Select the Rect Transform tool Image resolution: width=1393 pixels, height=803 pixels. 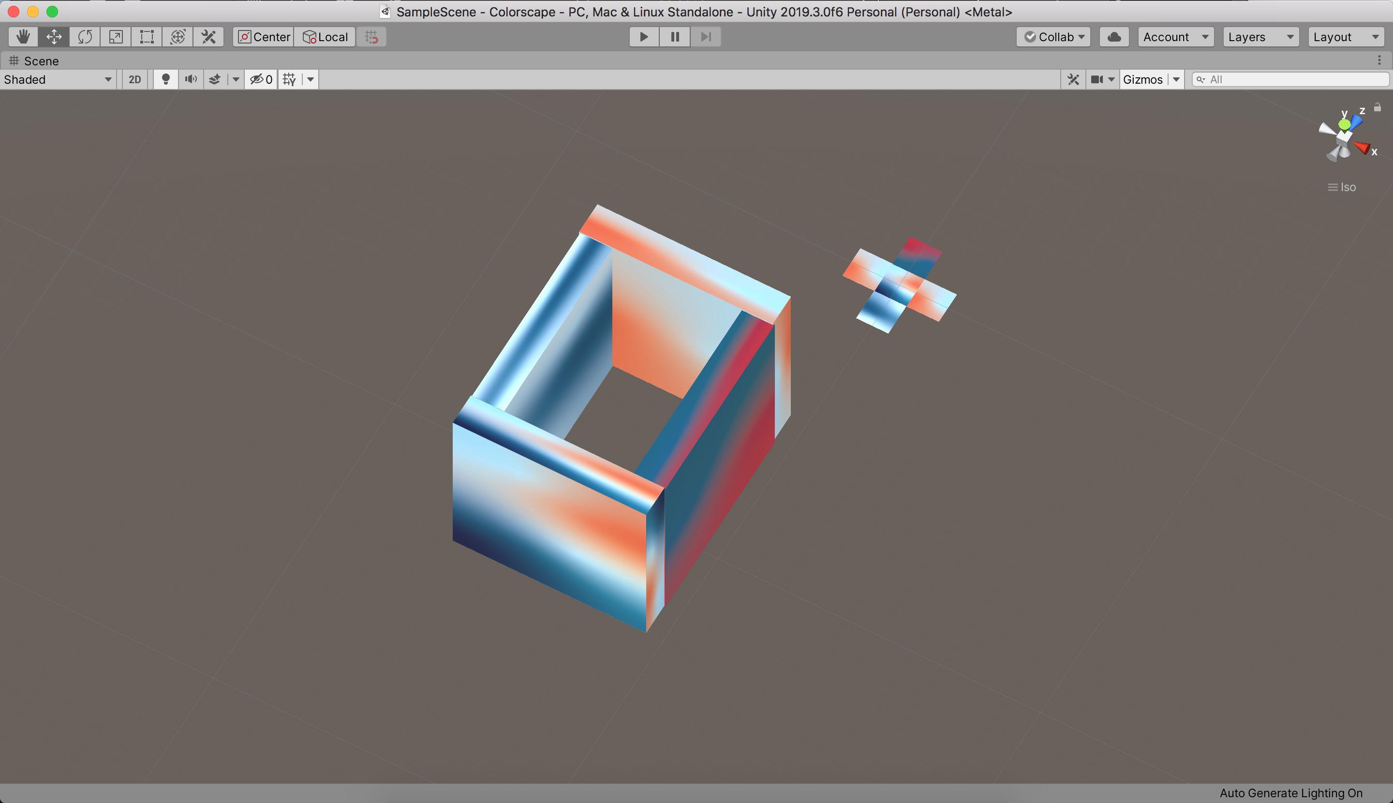click(x=147, y=37)
